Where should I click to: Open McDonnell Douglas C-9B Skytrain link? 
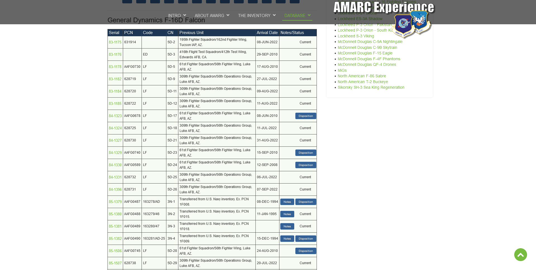367,47
